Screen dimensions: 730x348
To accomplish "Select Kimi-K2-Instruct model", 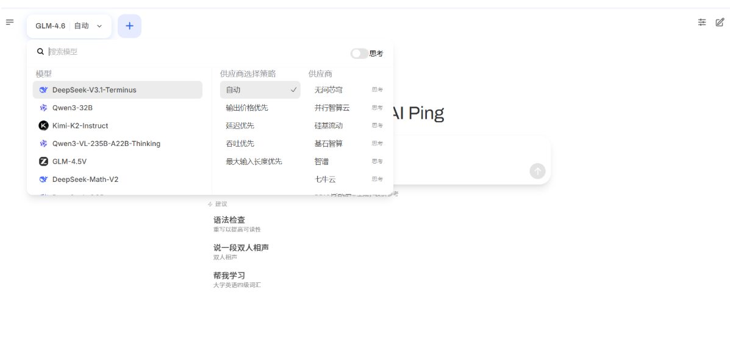I will coord(117,125).
